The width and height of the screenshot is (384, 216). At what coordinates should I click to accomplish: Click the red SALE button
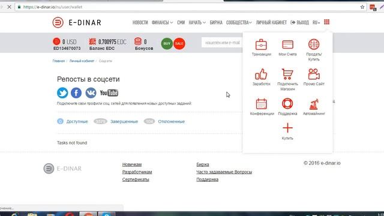(179, 44)
